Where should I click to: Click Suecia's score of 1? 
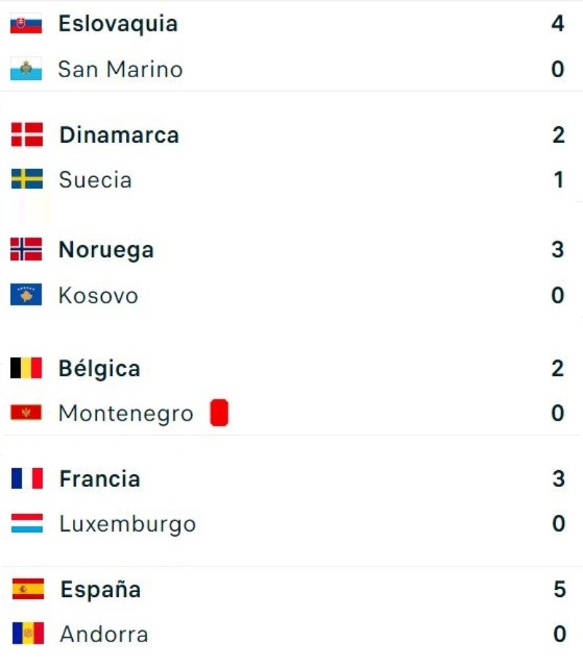(559, 179)
